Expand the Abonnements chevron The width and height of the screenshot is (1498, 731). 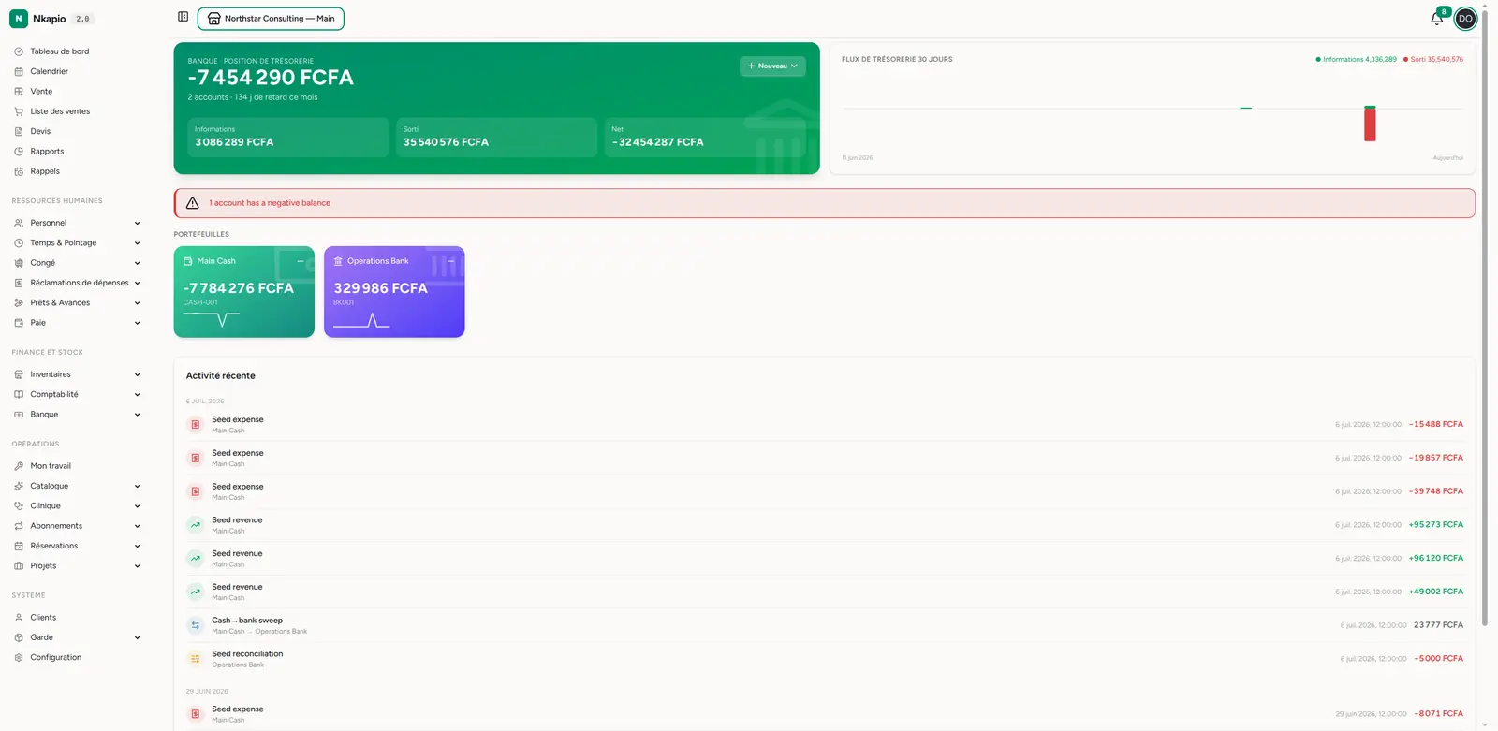click(x=138, y=526)
